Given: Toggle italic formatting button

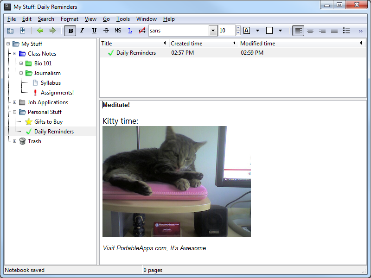Looking at the screenshot, I should 82,31.
